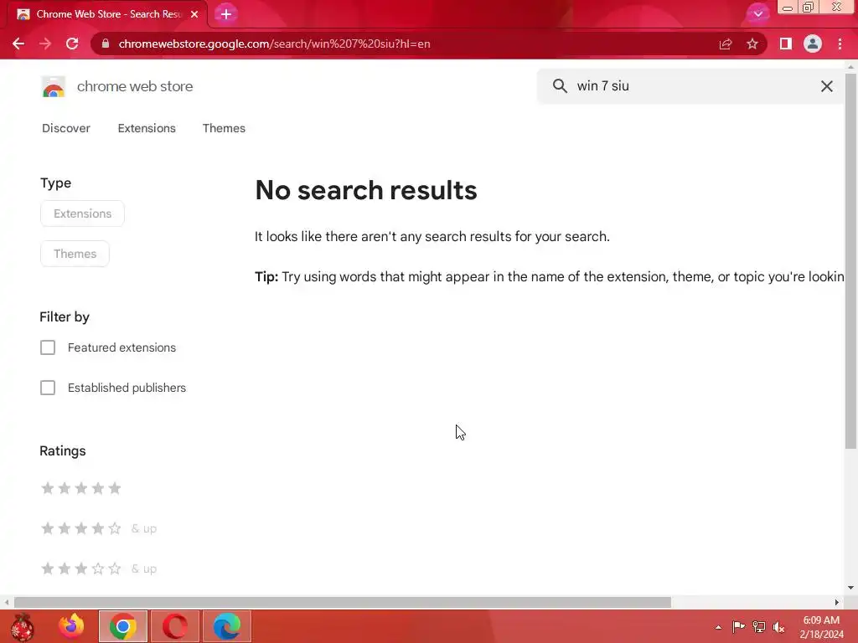Close the Chrome Web Store tab
The height and width of the screenshot is (643, 858).
[x=194, y=14]
